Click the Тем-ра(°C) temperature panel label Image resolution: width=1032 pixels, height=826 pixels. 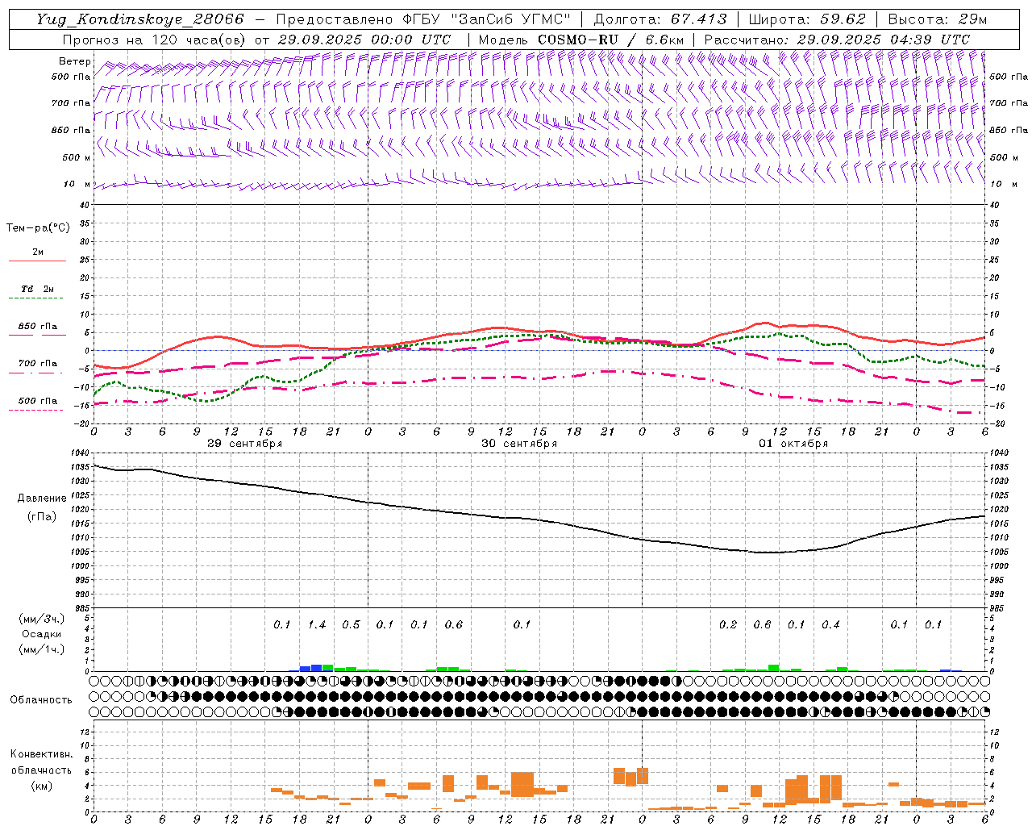(x=38, y=228)
